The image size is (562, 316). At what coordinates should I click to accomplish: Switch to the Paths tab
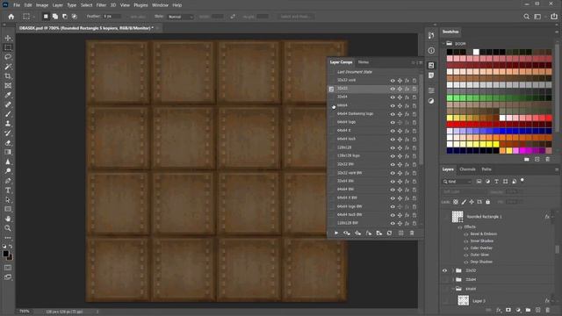click(x=486, y=169)
